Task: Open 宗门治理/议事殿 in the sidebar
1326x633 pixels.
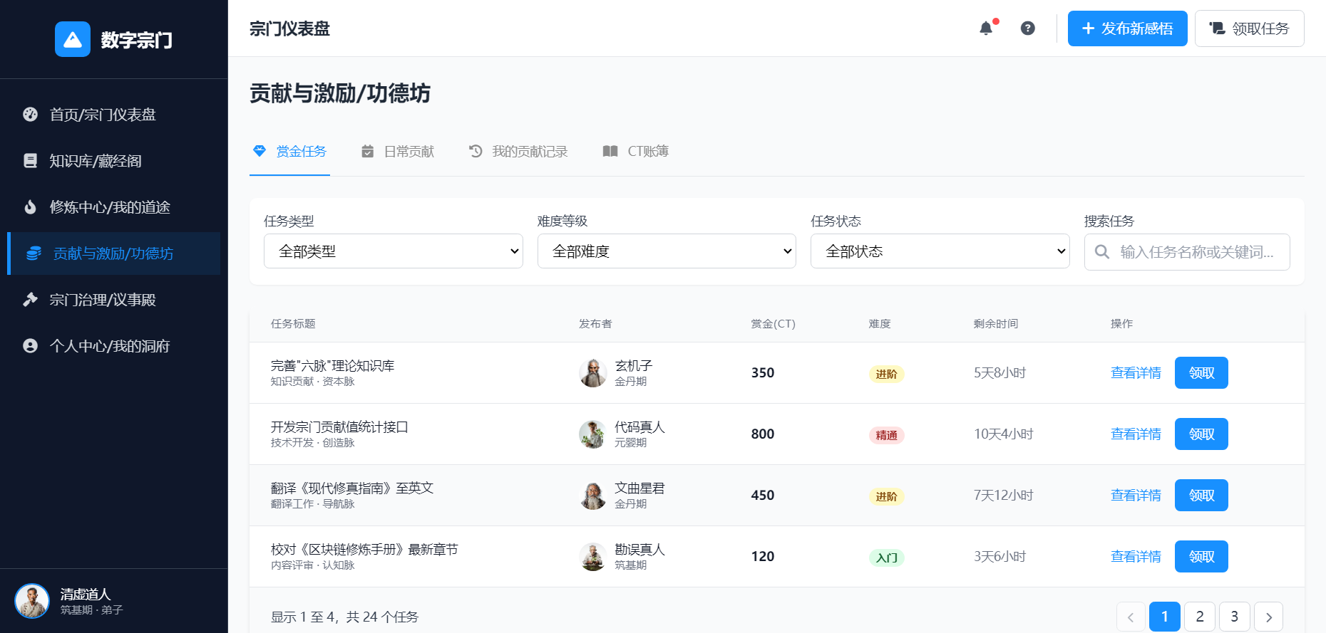Action: click(x=114, y=299)
